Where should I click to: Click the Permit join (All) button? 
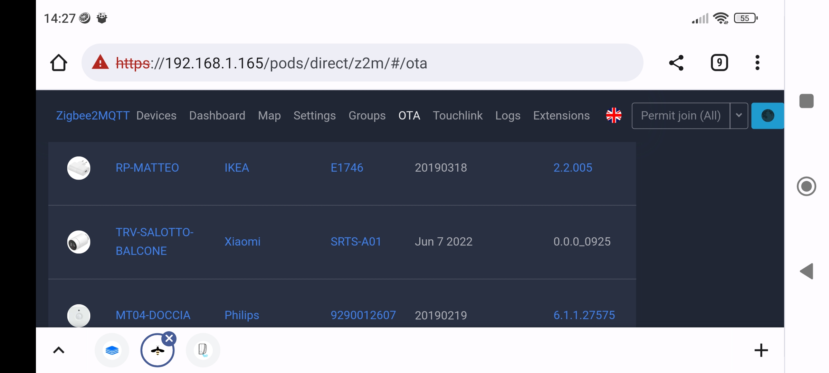pyautogui.click(x=680, y=116)
